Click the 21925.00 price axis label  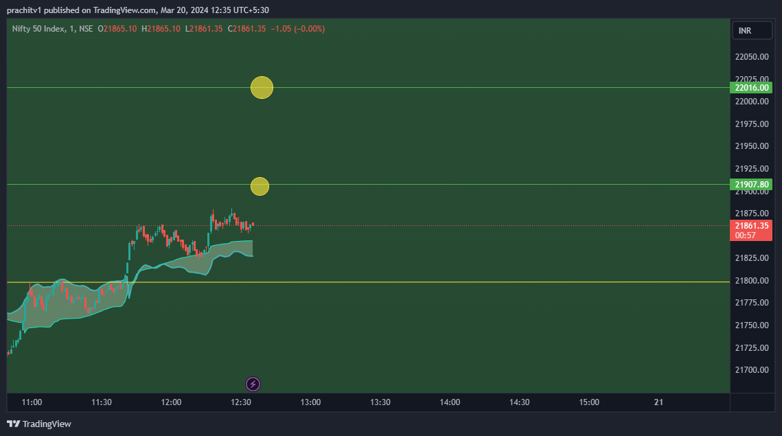click(x=752, y=169)
